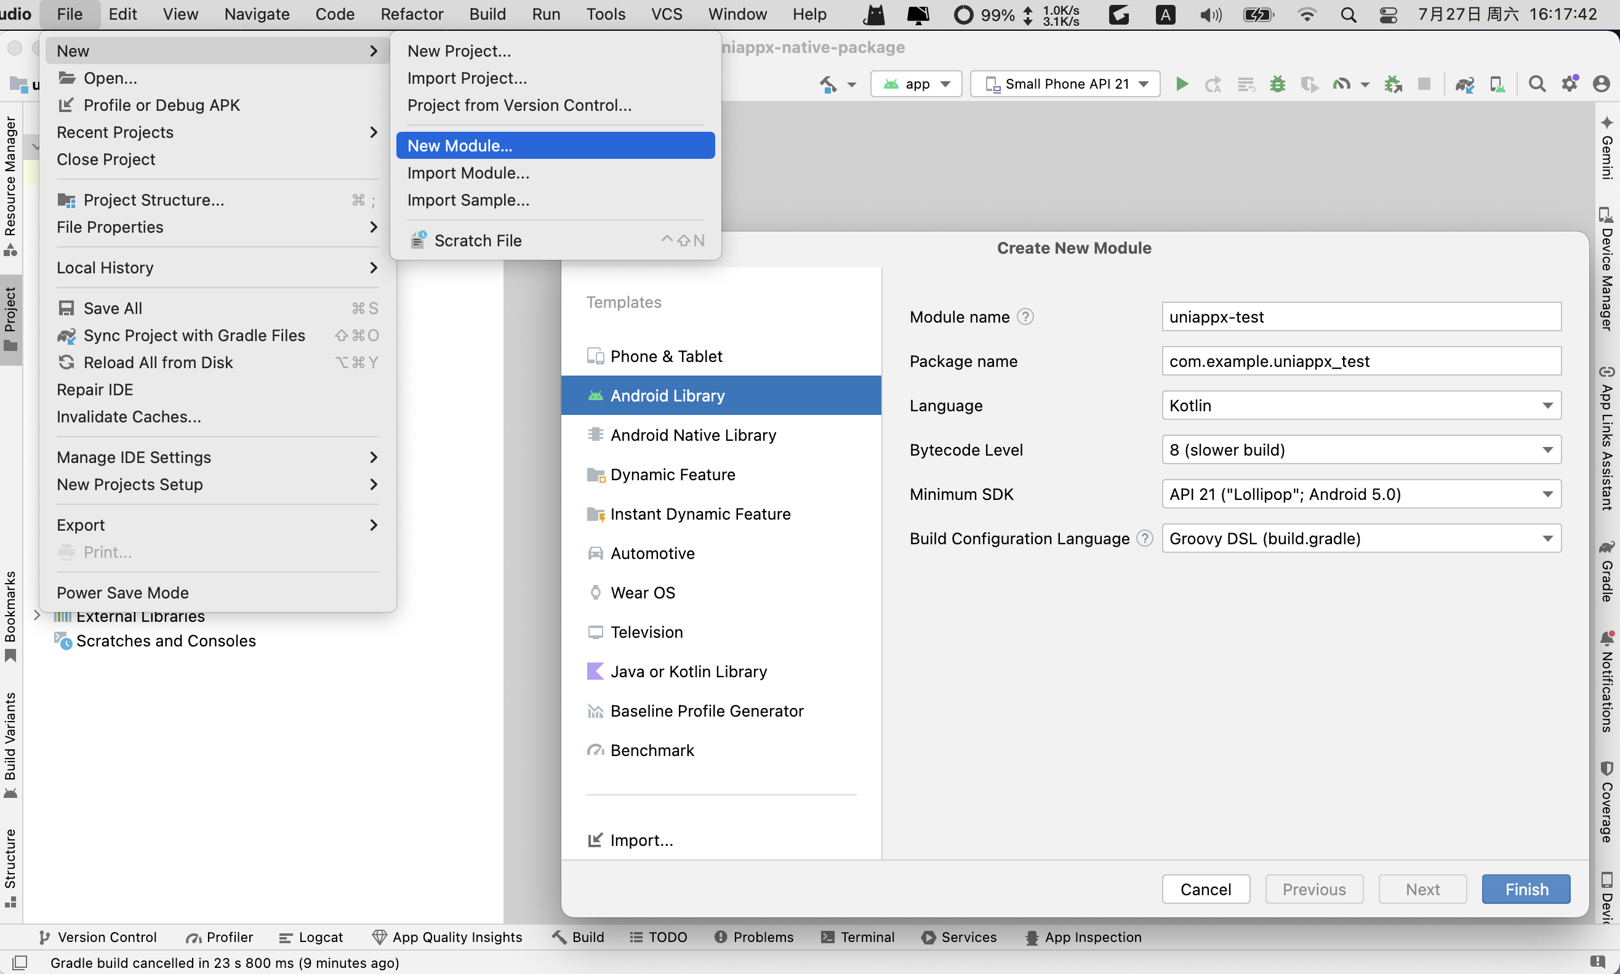Choose Import Project from submenu
This screenshot has width=1620, height=974.
coord(555,78)
